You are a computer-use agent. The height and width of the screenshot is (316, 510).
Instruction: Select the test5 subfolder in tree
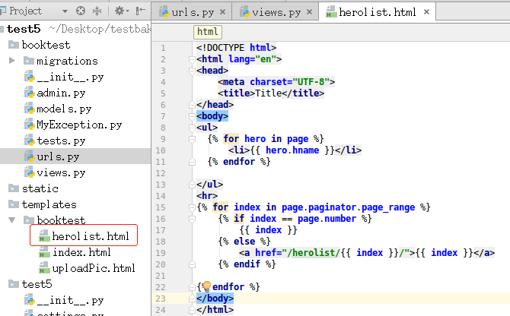click(37, 284)
